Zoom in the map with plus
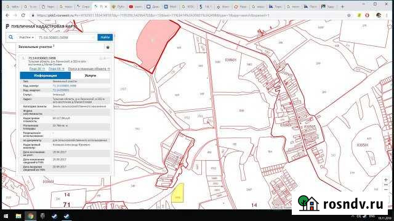The width and height of the screenshot is (394, 221). [386, 180]
